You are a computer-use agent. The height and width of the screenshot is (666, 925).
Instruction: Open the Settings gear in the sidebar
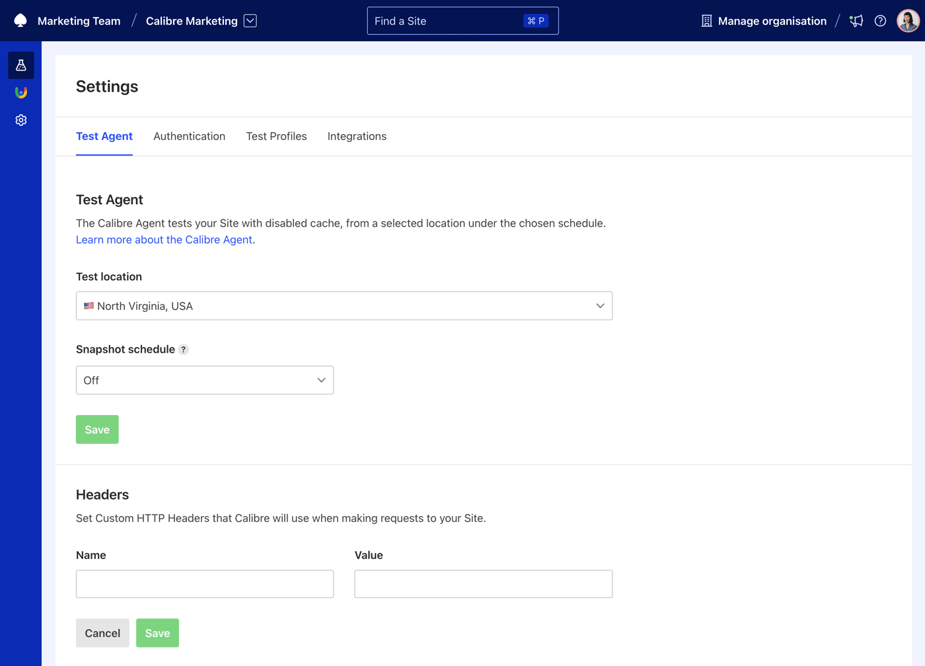pyautogui.click(x=20, y=120)
